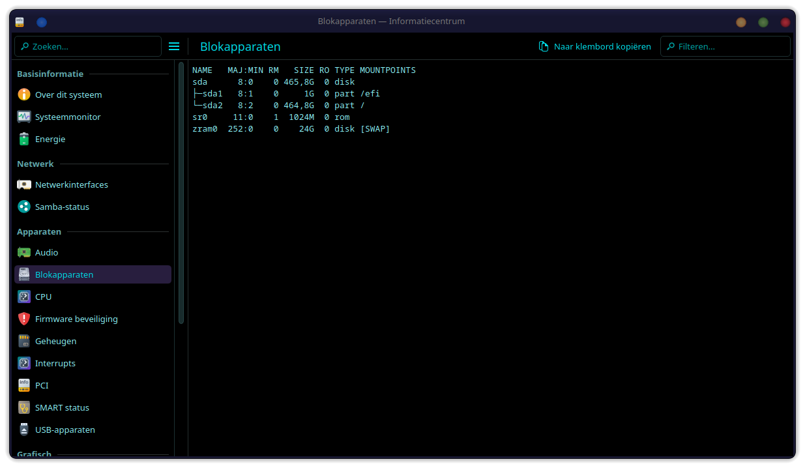Select the Blokapparaten disk icon

[24, 274]
